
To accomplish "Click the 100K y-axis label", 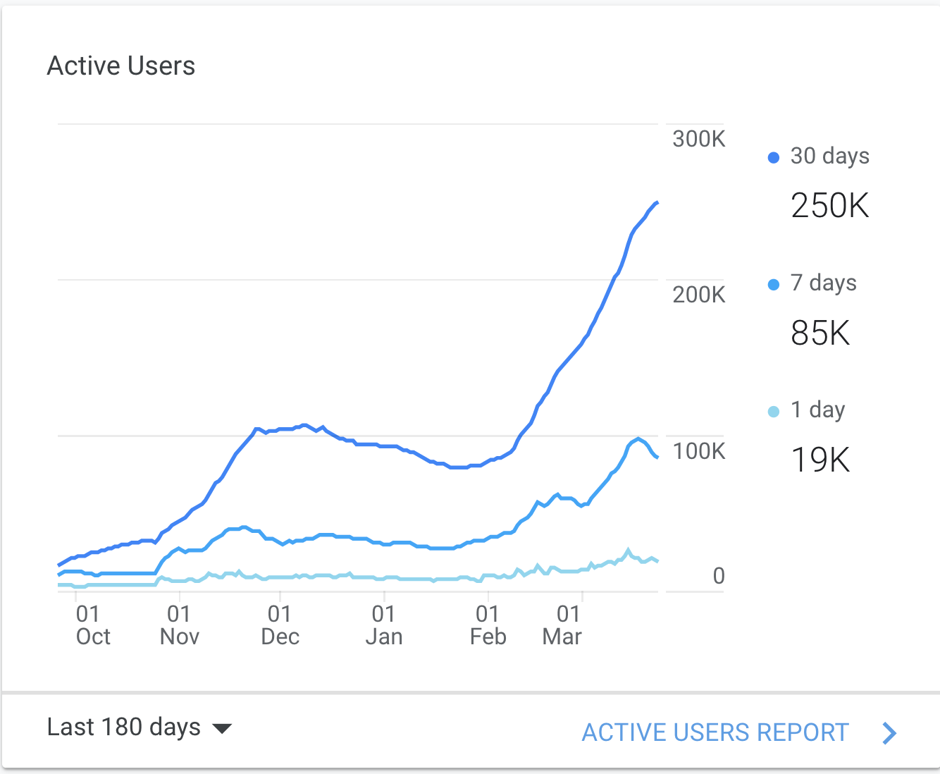I will click(x=698, y=451).
